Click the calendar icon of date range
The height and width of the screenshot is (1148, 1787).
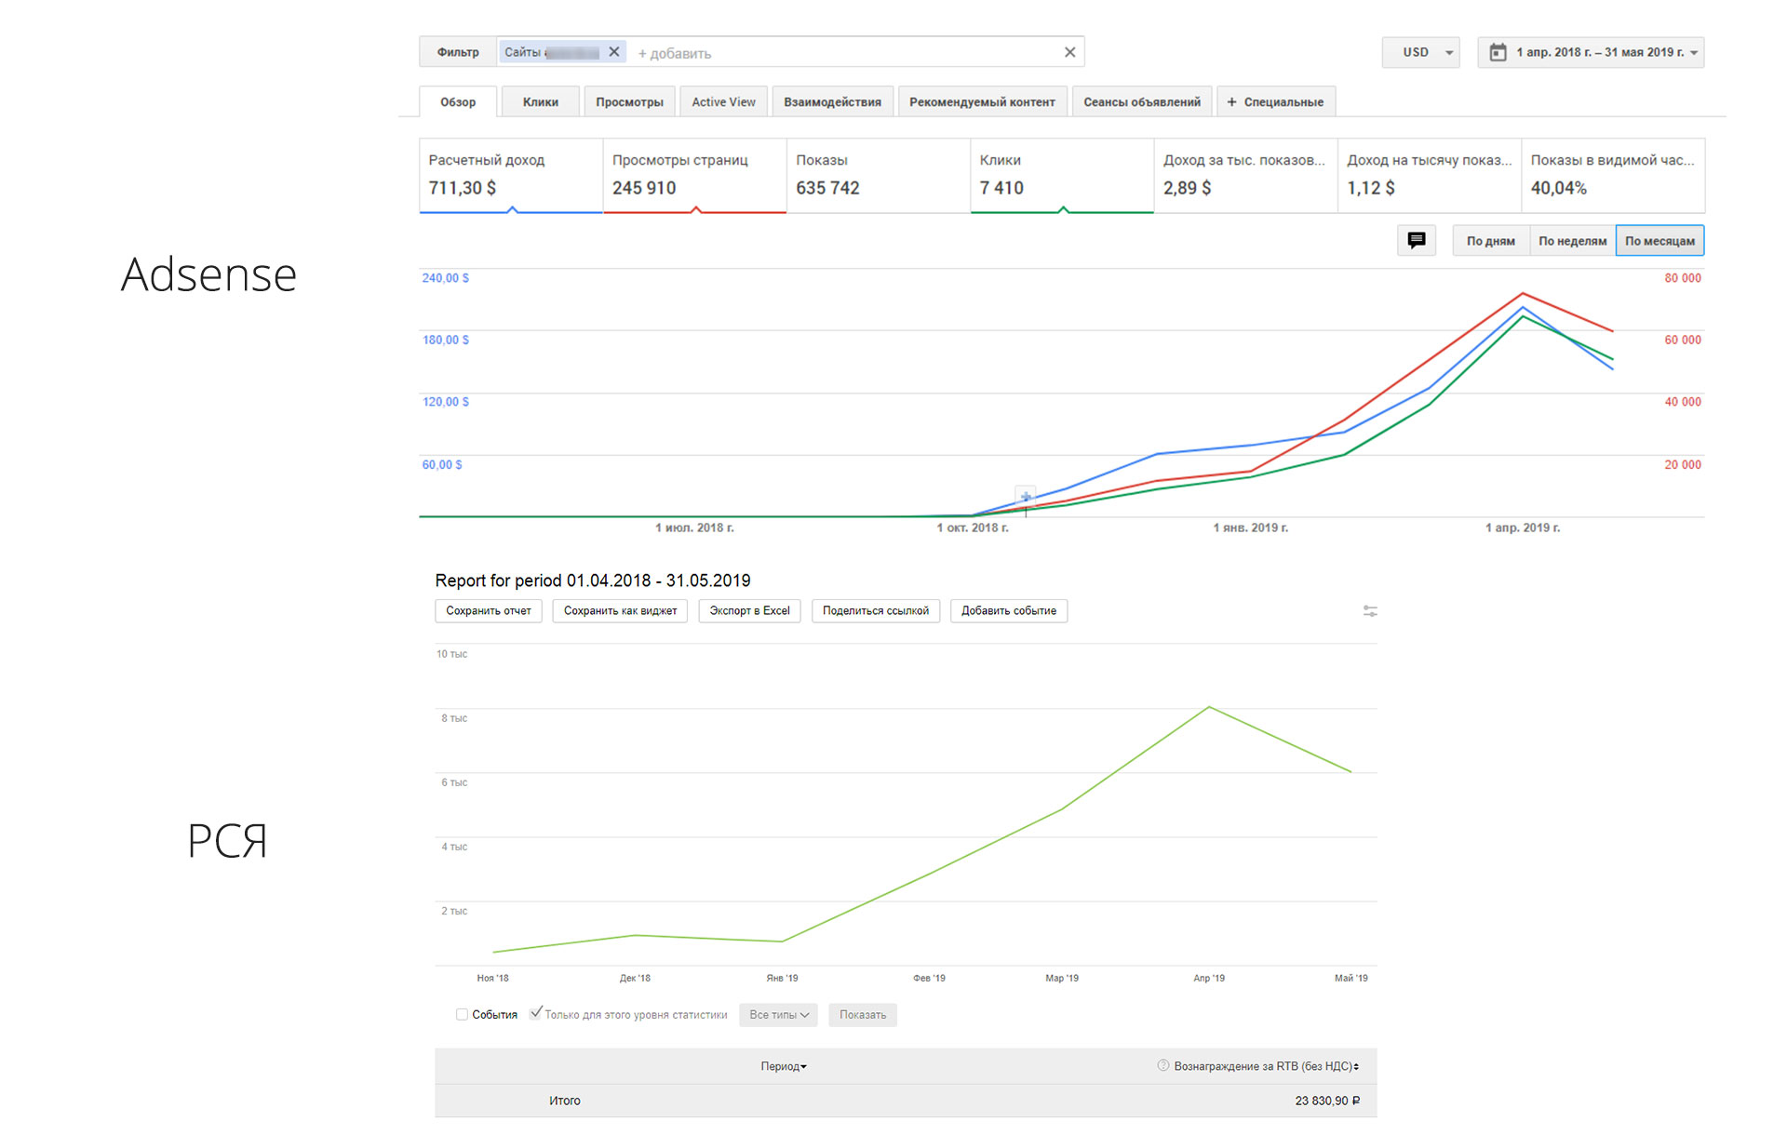[x=1498, y=52]
